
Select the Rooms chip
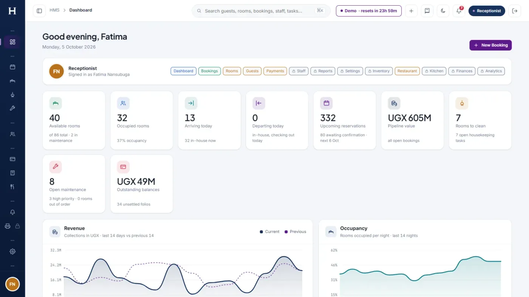pyautogui.click(x=232, y=71)
